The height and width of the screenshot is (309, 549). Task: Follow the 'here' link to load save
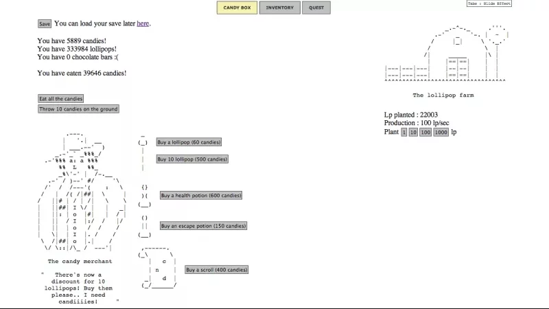(143, 23)
